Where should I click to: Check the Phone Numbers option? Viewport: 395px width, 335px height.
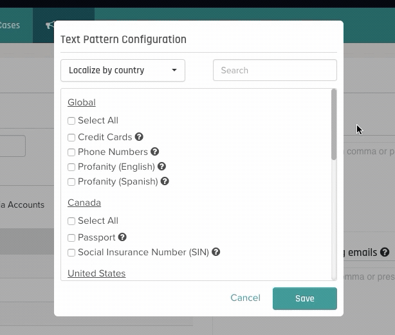[x=71, y=152]
